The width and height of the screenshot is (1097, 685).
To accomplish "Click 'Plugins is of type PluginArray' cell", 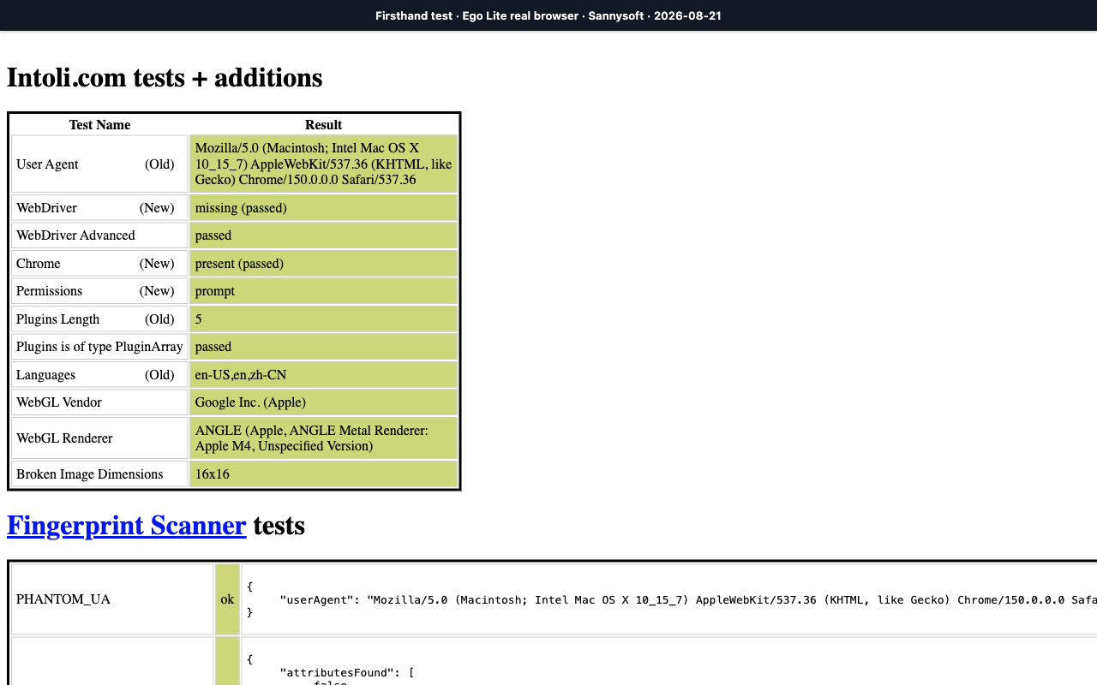I will 99,347.
